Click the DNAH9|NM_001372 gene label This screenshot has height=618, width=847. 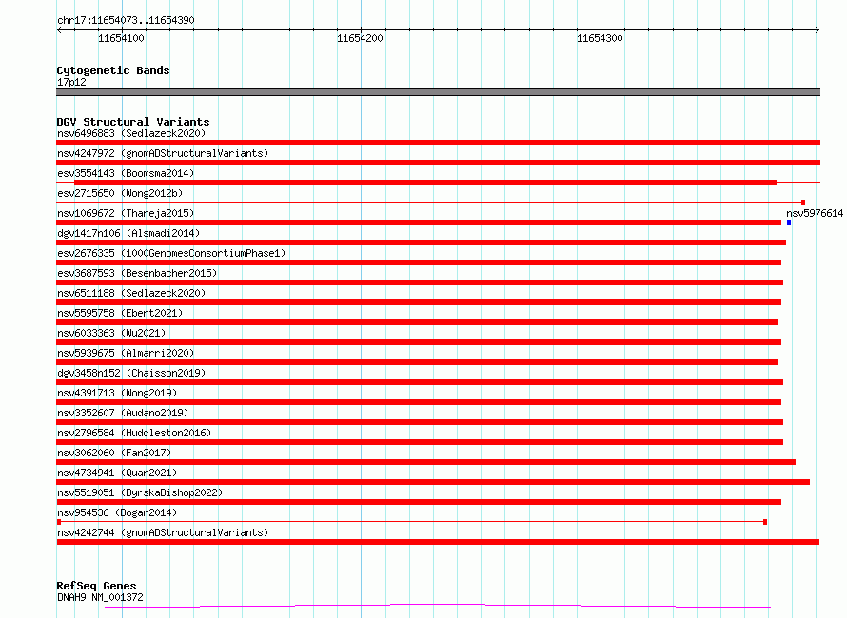point(100,597)
